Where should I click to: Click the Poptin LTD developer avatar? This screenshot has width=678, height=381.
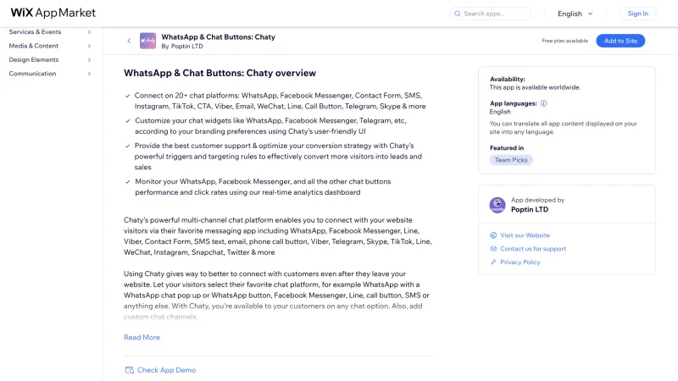(497, 205)
